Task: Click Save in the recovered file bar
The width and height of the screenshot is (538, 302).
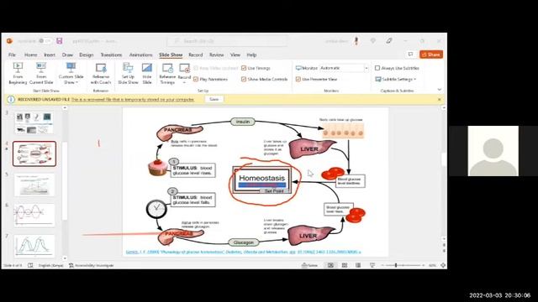Action: 214,99
